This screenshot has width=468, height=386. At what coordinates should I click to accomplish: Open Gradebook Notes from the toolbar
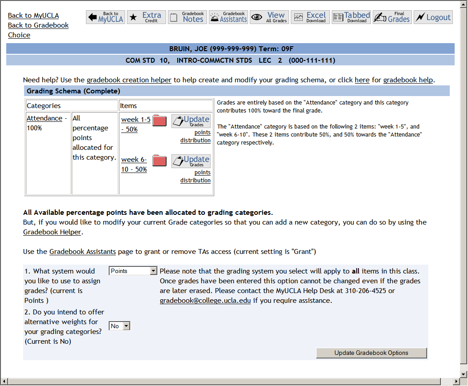click(187, 17)
